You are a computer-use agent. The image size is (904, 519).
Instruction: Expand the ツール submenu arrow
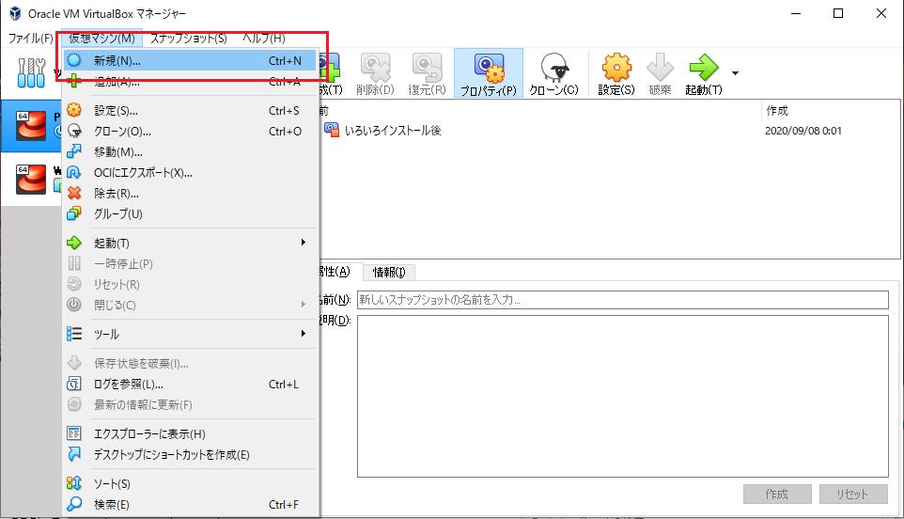coord(304,334)
